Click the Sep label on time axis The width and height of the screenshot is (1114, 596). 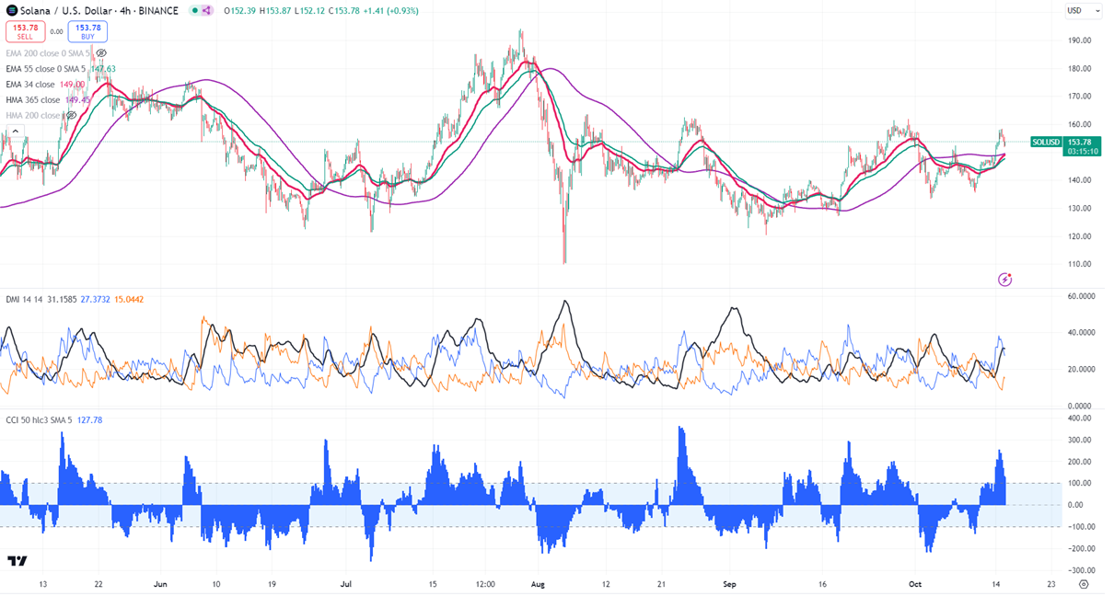click(730, 584)
